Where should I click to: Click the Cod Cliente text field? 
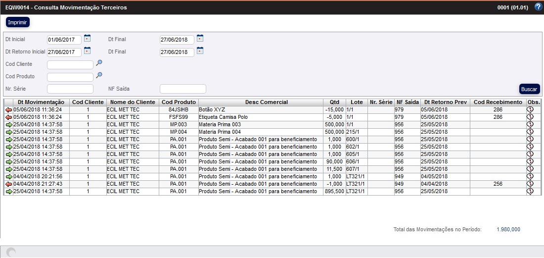(70, 64)
